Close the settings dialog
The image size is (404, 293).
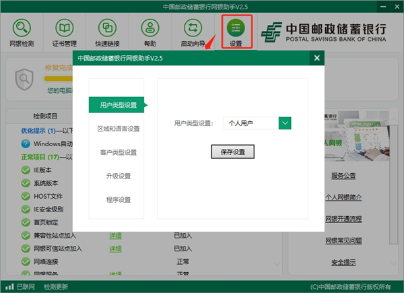[316, 59]
